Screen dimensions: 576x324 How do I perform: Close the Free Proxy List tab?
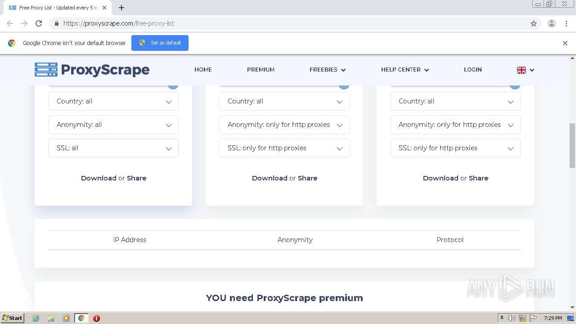[x=105, y=8]
